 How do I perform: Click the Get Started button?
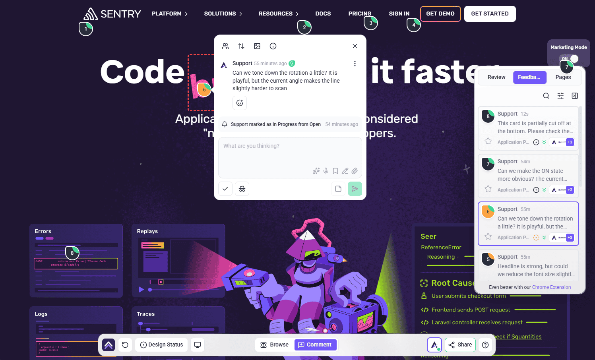pos(490,14)
